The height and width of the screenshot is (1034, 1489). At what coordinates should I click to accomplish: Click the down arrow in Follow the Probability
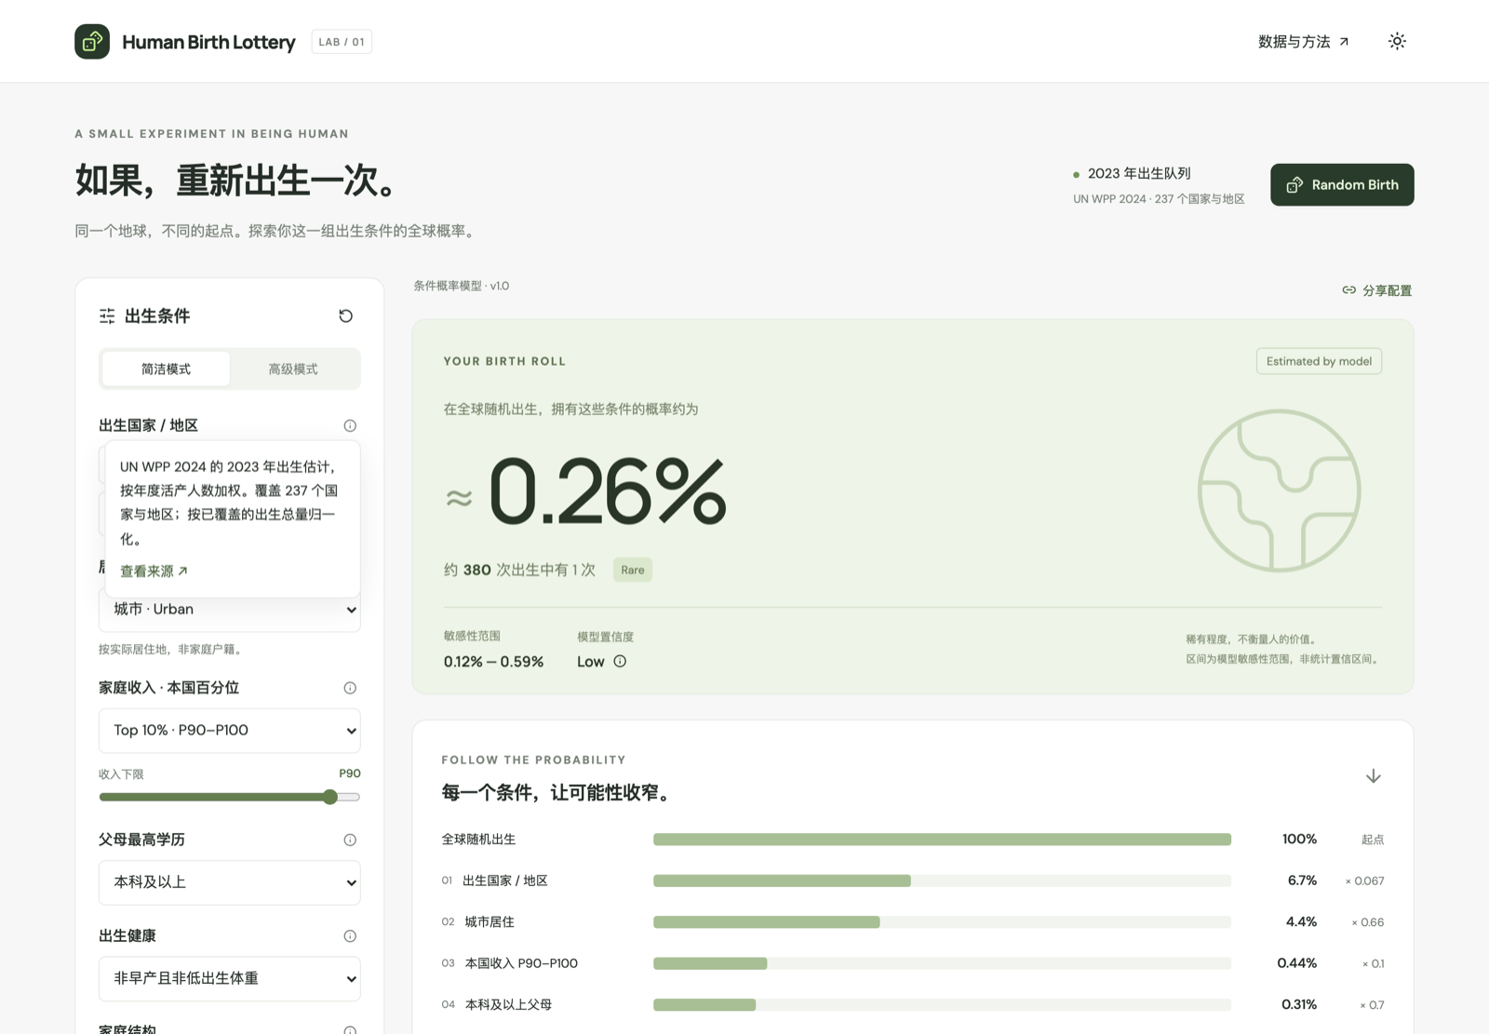click(x=1373, y=776)
